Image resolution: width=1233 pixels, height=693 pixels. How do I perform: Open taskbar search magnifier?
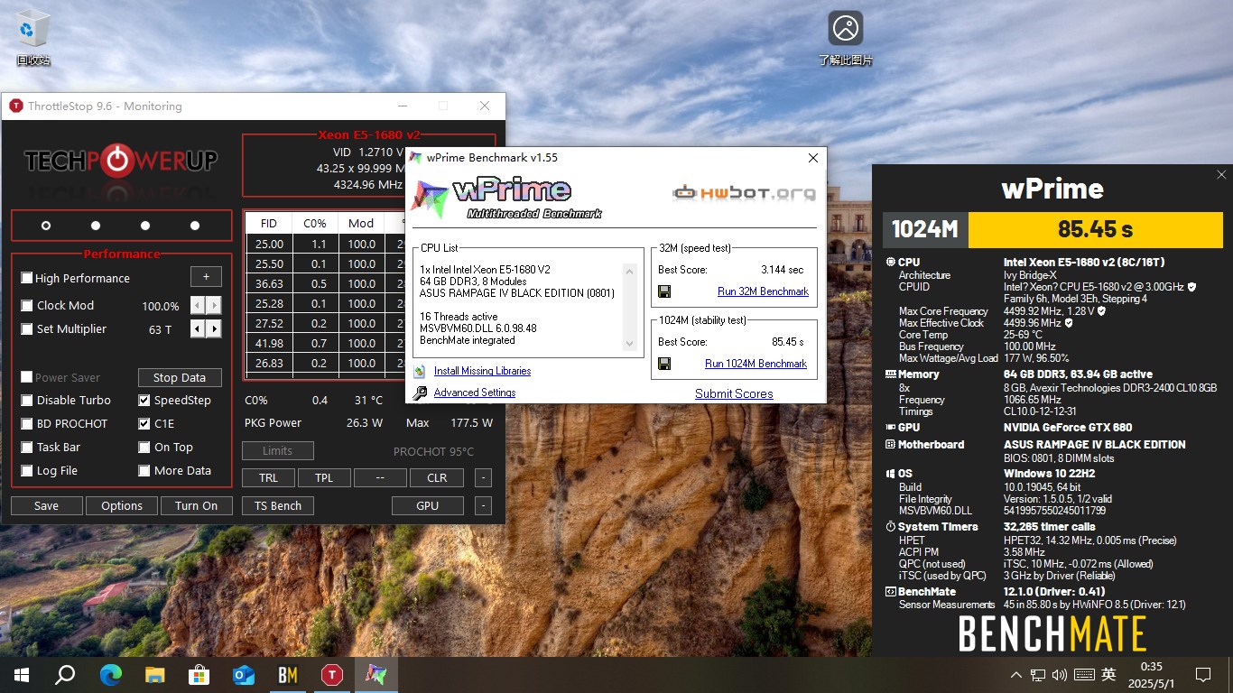pyautogui.click(x=65, y=675)
